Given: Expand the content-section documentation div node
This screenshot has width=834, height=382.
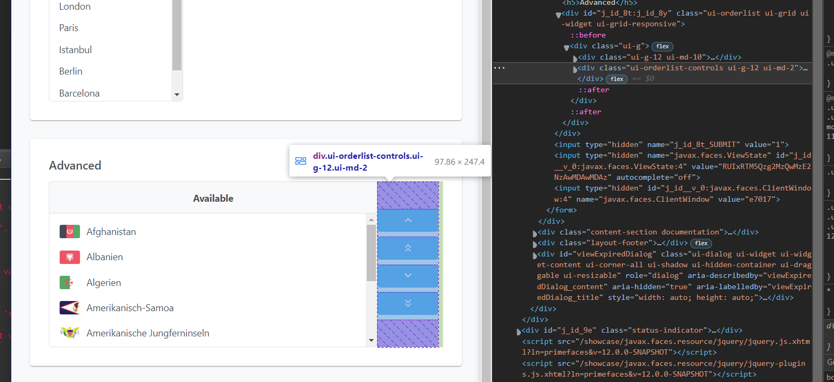Looking at the screenshot, I should tap(534, 233).
